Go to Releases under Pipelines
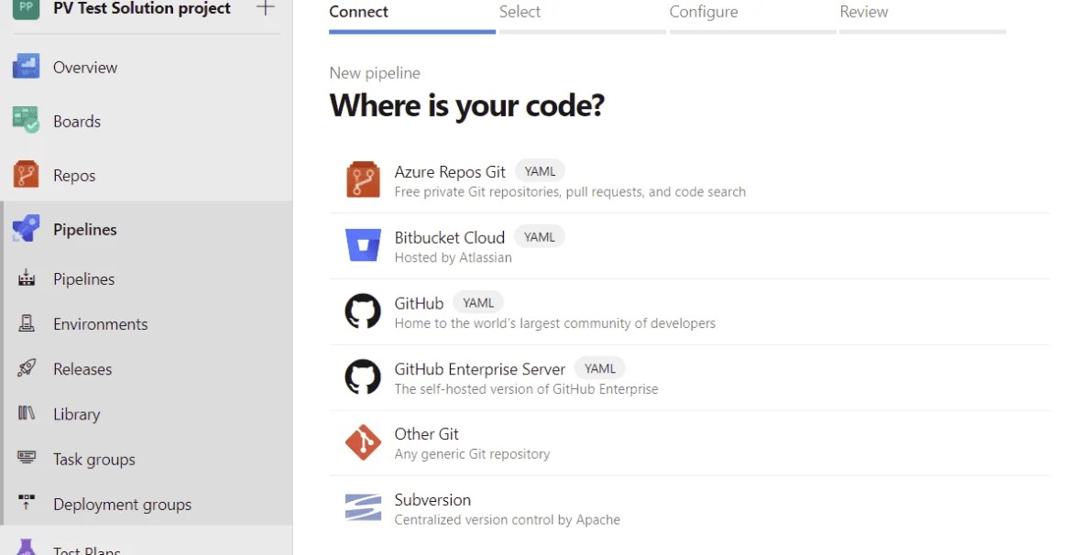Screen dimensions: 1072x555 pyautogui.click(x=82, y=369)
